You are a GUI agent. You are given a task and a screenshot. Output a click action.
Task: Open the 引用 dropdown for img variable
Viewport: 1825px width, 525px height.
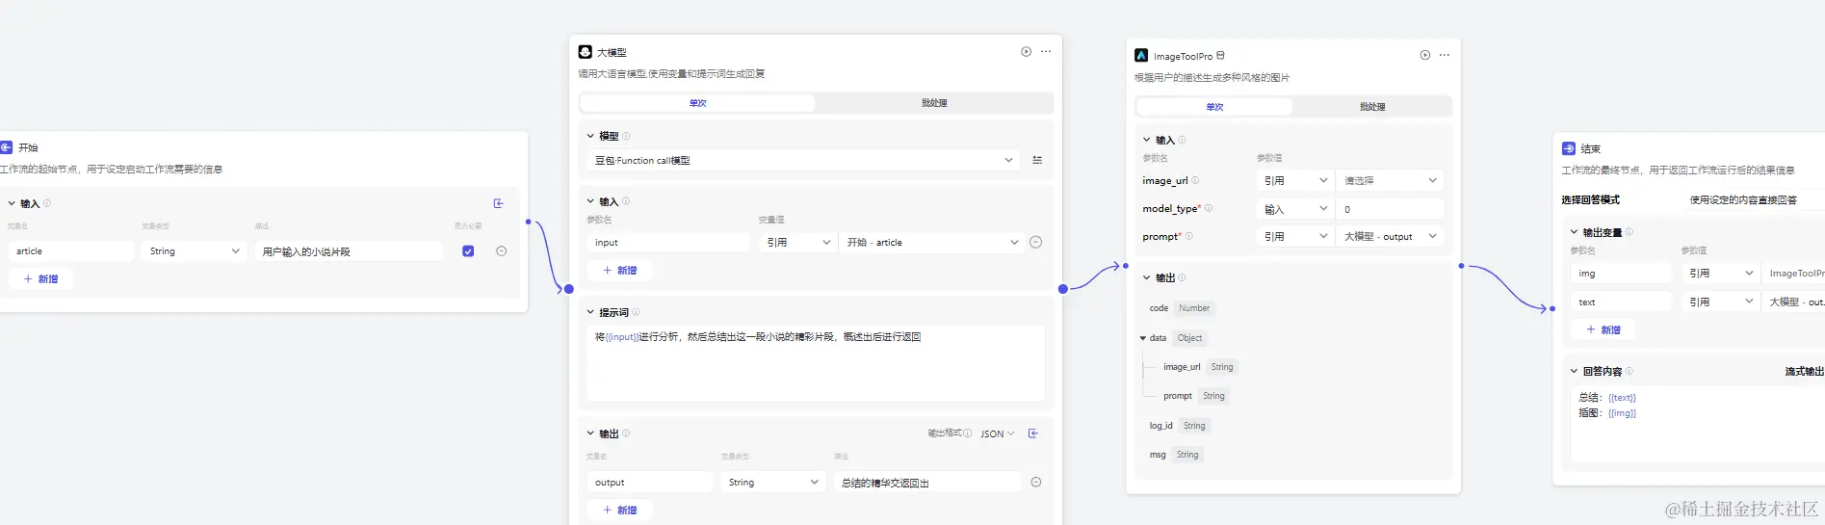click(1721, 274)
